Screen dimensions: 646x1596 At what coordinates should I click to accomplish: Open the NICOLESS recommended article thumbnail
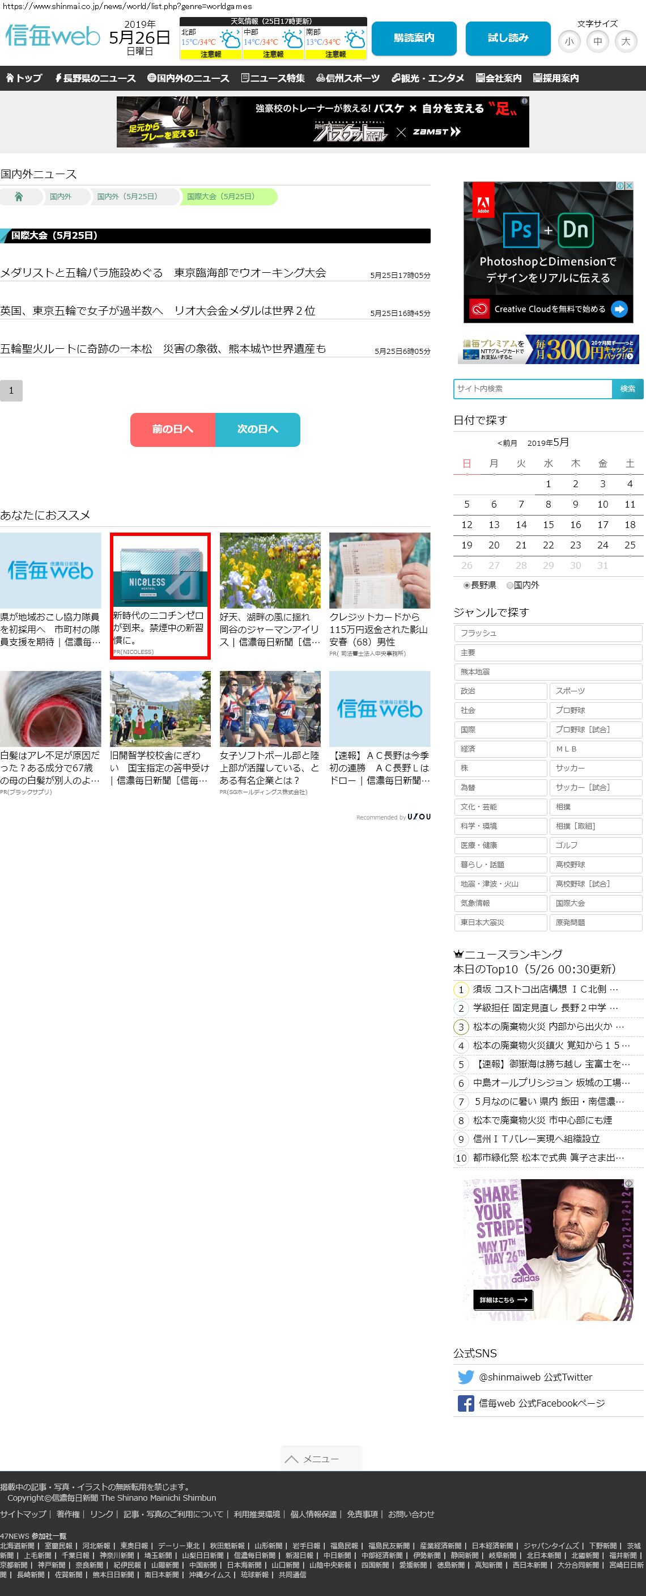(x=160, y=571)
